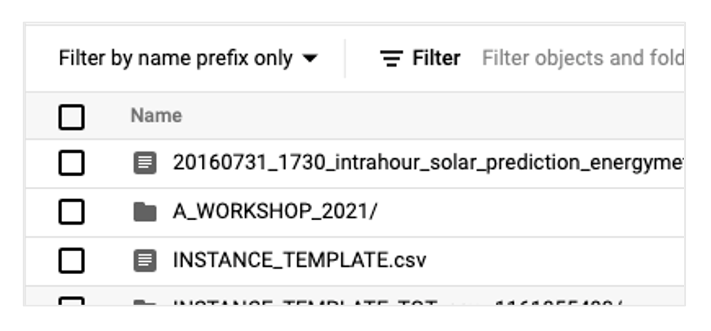Toggle the select-all checkbox in the header

pyautogui.click(x=72, y=116)
